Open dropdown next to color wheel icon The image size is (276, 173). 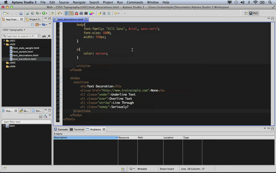(x=94, y=13)
